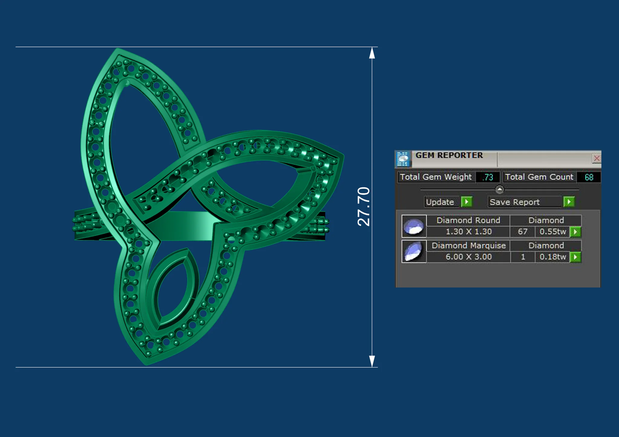
Task: Click the count cell '1' for Marquise
Action: (x=523, y=257)
